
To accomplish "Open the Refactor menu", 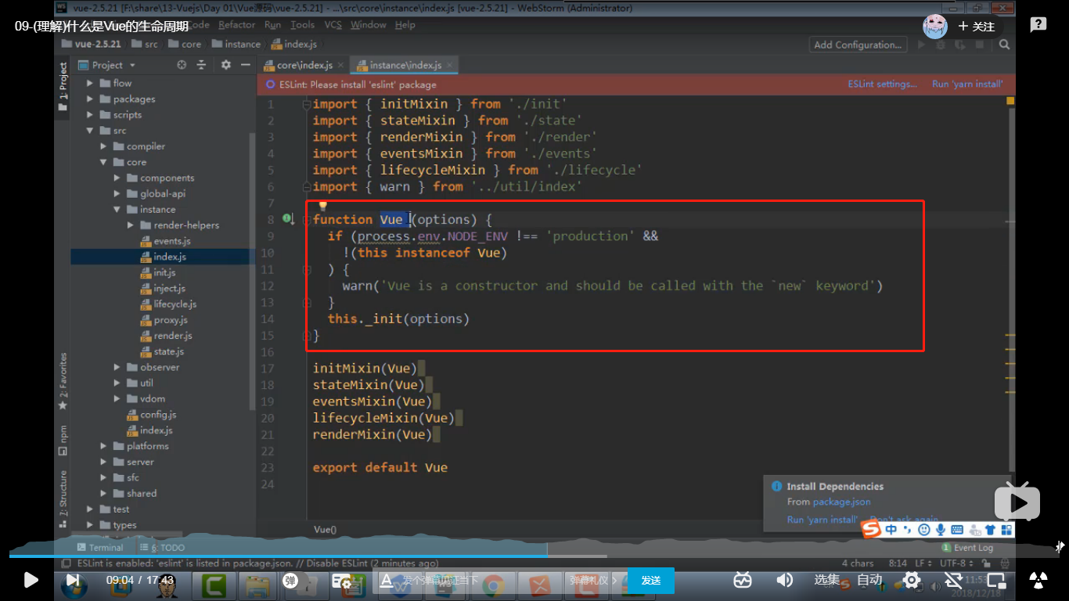I will [237, 25].
